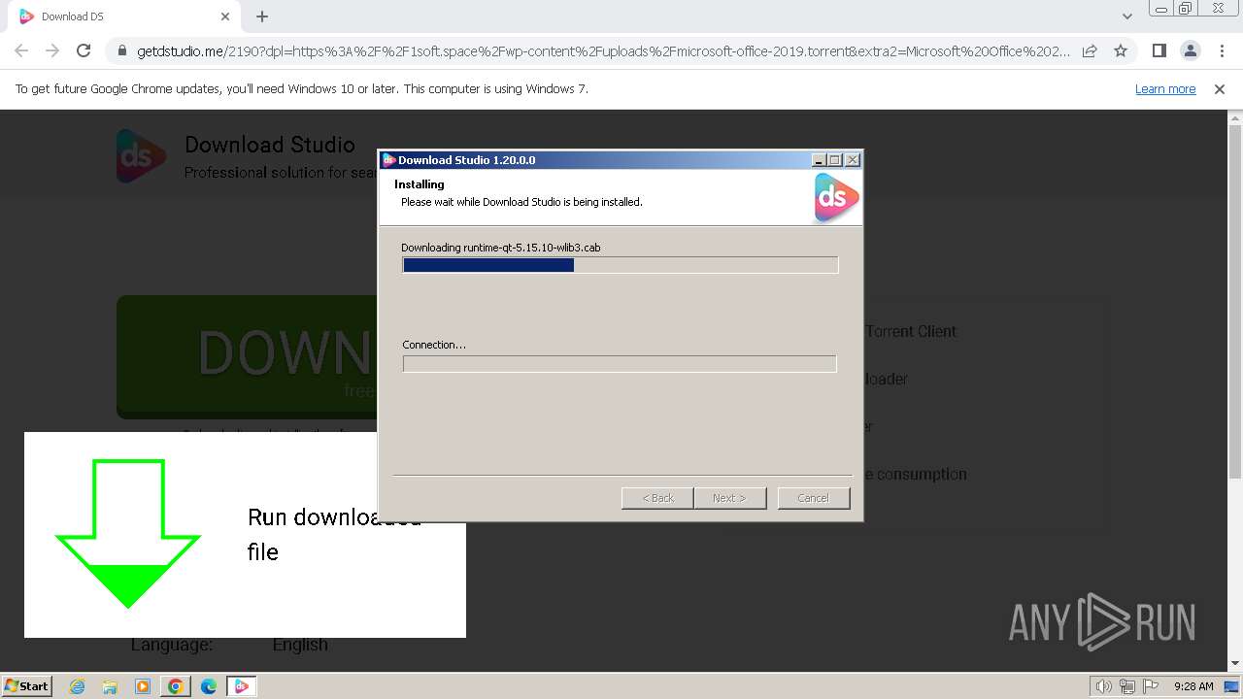1243x699 pixels.
Task: Go forward in browser history
Action: point(52,50)
